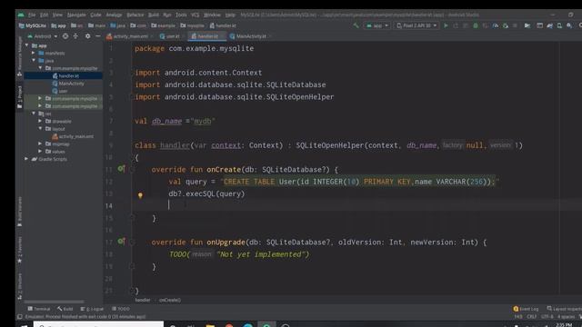Click the onCreate() breadcrumb below editor
582x327 pixels.
(170, 300)
